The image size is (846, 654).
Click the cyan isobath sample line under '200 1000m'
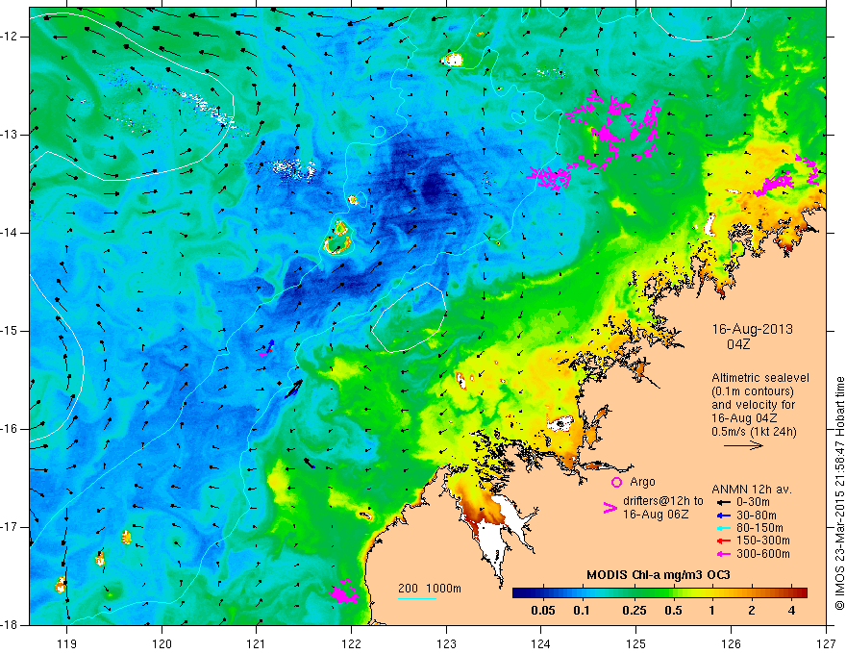click(x=417, y=598)
